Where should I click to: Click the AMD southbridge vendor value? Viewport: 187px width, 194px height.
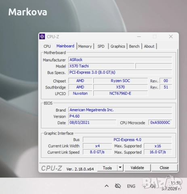tap(80, 87)
